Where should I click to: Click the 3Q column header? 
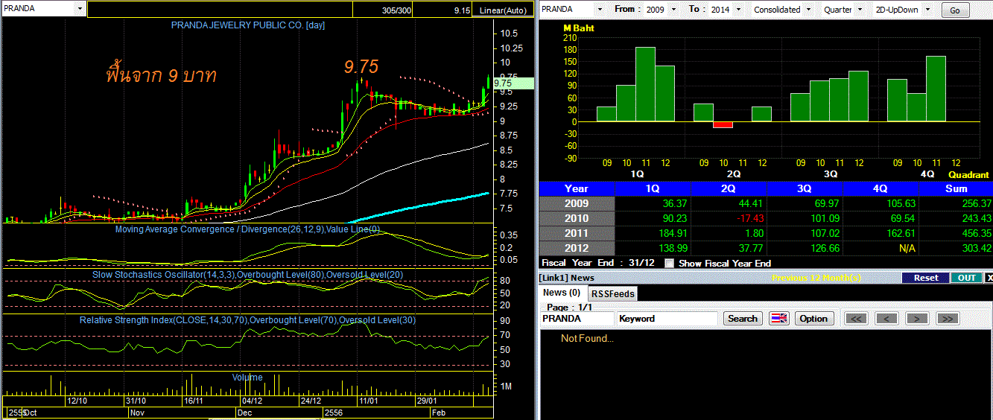pyautogui.click(x=805, y=188)
